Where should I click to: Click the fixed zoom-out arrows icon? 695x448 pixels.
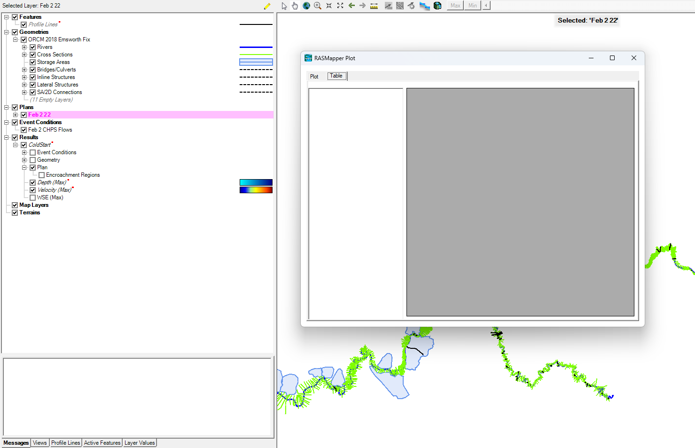(x=340, y=6)
